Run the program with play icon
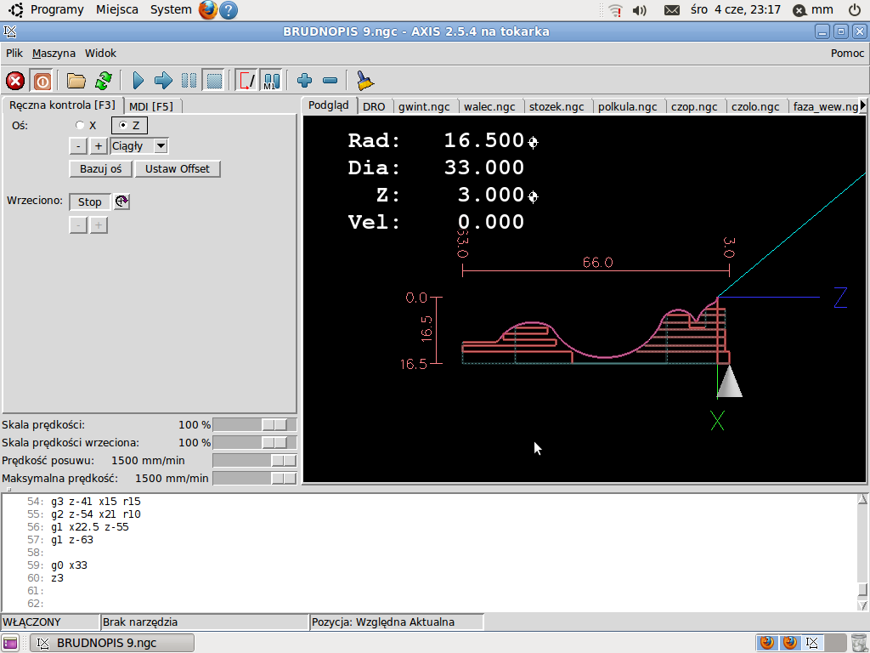 tap(138, 81)
